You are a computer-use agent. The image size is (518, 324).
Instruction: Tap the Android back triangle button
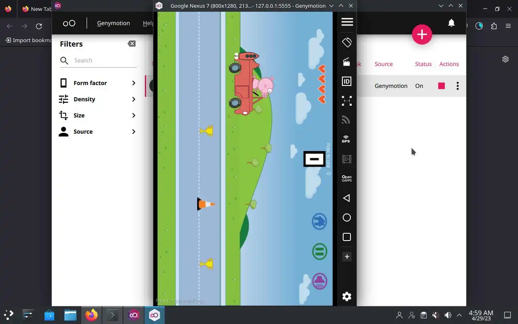tap(346, 198)
